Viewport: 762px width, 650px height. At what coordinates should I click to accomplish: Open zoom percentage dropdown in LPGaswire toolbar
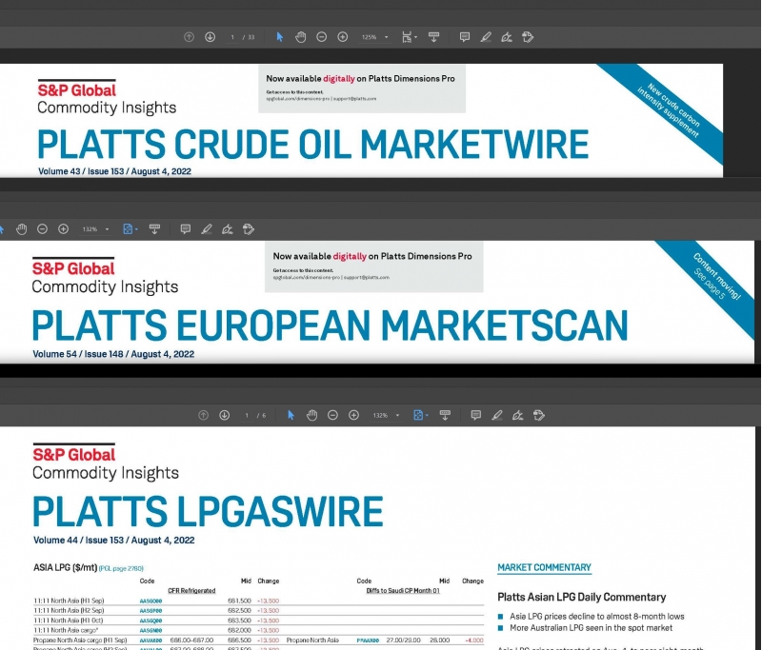point(383,416)
